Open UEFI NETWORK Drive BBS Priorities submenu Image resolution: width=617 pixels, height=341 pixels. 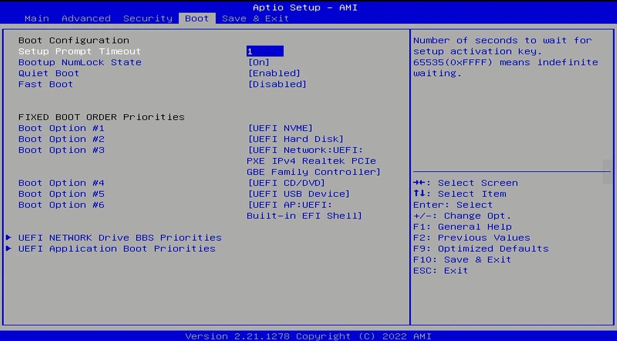click(120, 238)
